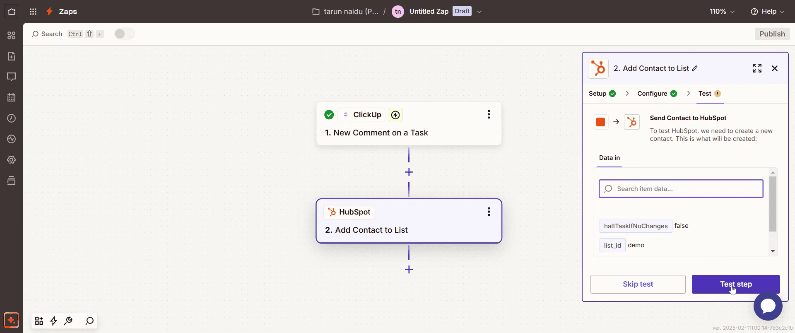
Task: Click the ClickUp app chip
Action: 362,115
